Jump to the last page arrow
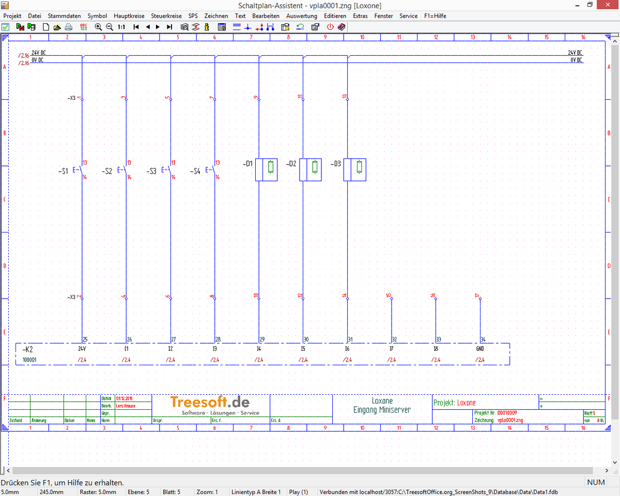The height and width of the screenshot is (496, 620). (x=169, y=27)
